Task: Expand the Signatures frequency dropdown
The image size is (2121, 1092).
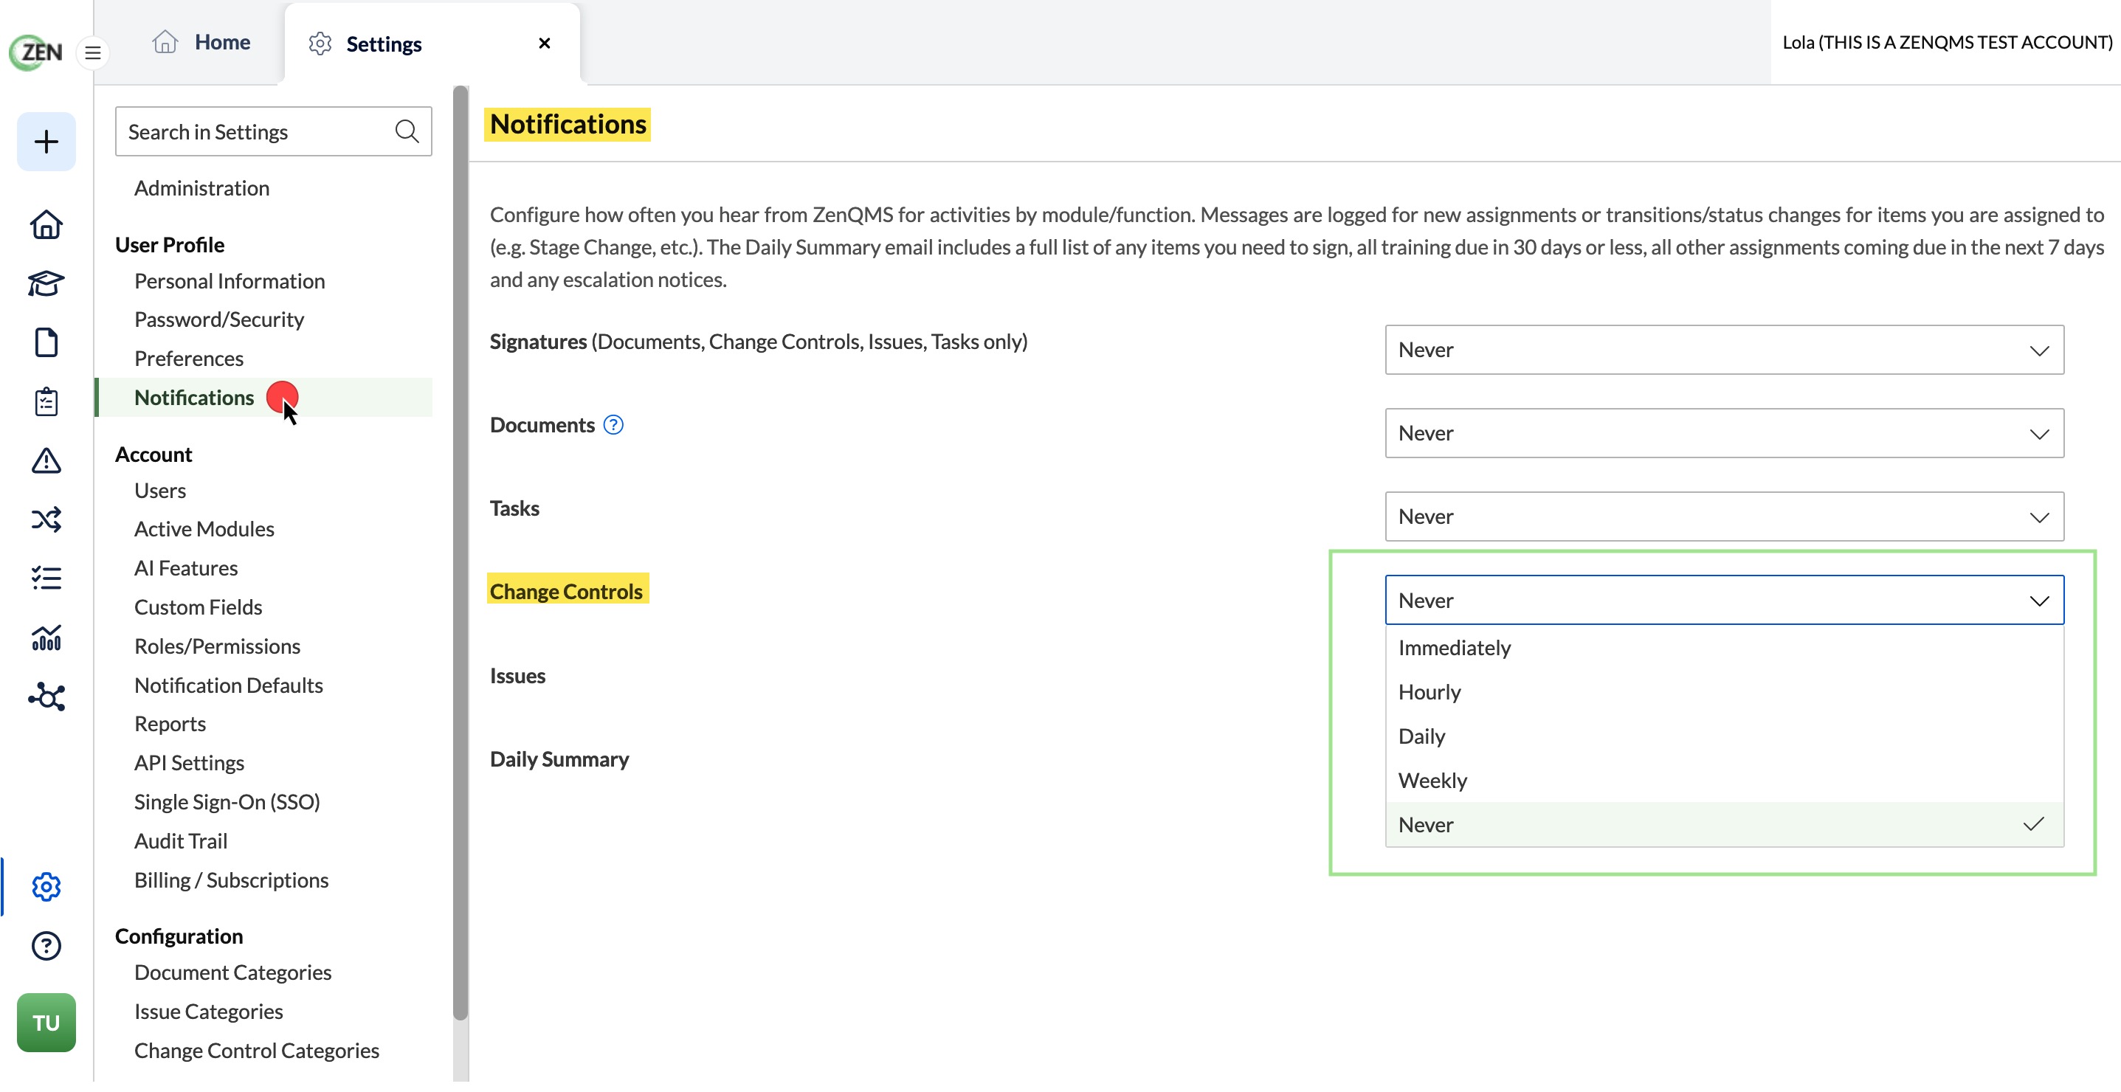Action: 1724,350
